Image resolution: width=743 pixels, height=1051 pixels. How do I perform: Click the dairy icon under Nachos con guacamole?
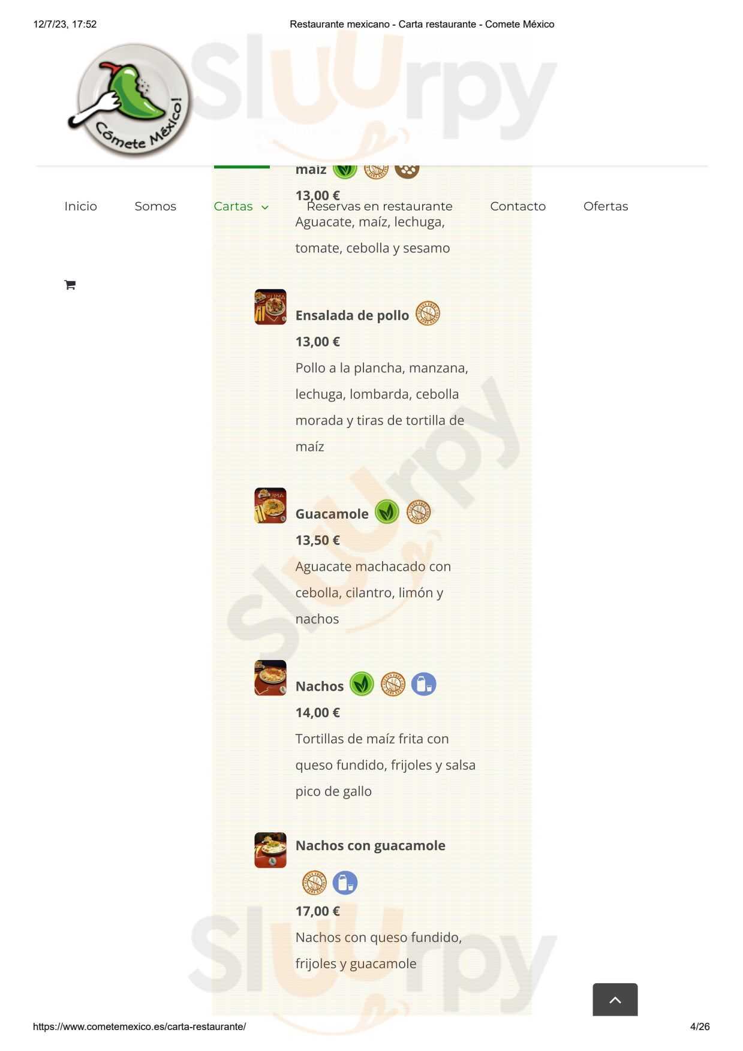point(345,883)
